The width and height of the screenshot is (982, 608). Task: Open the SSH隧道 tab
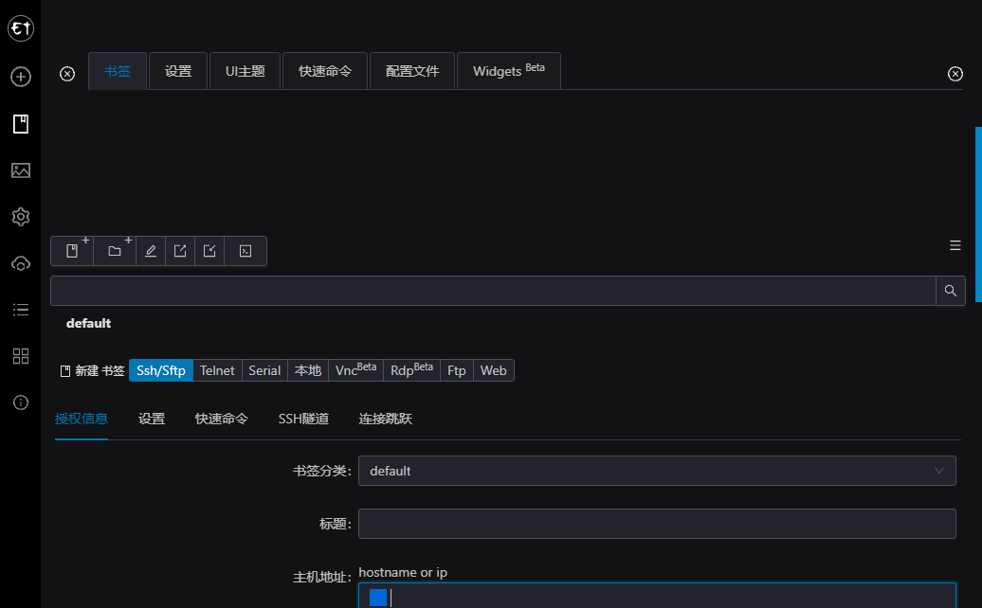click(303, 419)
